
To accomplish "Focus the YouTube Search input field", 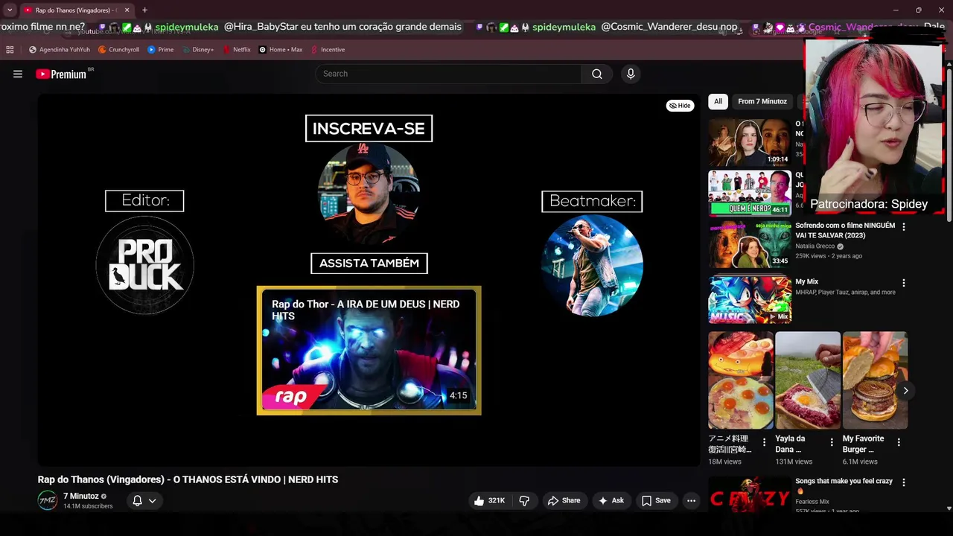I will pos(448,74).
